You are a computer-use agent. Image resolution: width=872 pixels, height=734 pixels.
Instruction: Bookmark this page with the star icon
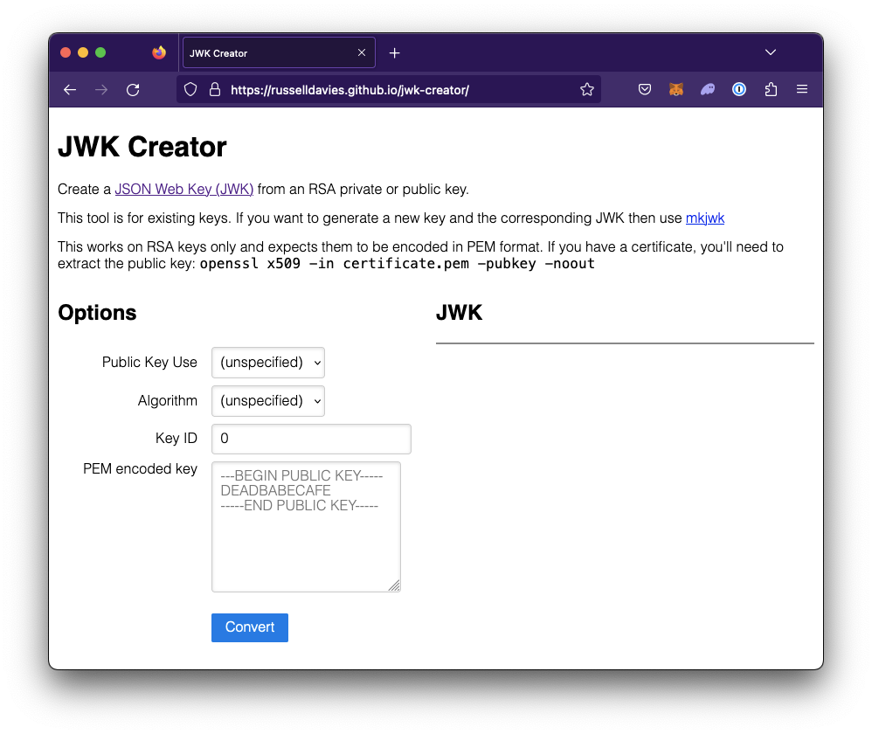click(587, 89)
